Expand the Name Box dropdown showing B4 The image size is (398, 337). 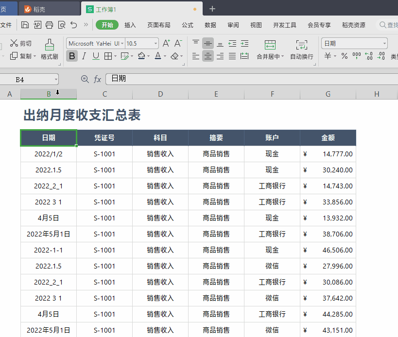[x=56, y=79]
